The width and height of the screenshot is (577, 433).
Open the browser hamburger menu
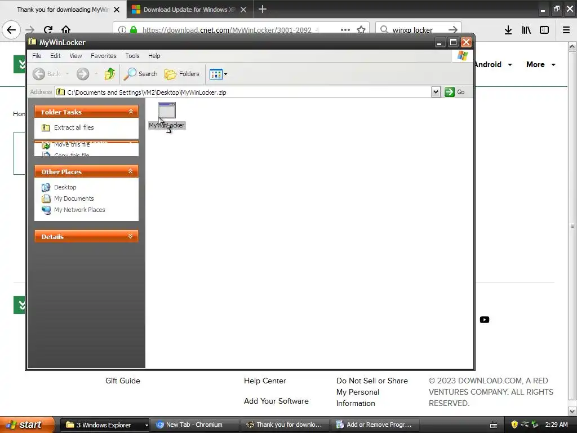566,30
